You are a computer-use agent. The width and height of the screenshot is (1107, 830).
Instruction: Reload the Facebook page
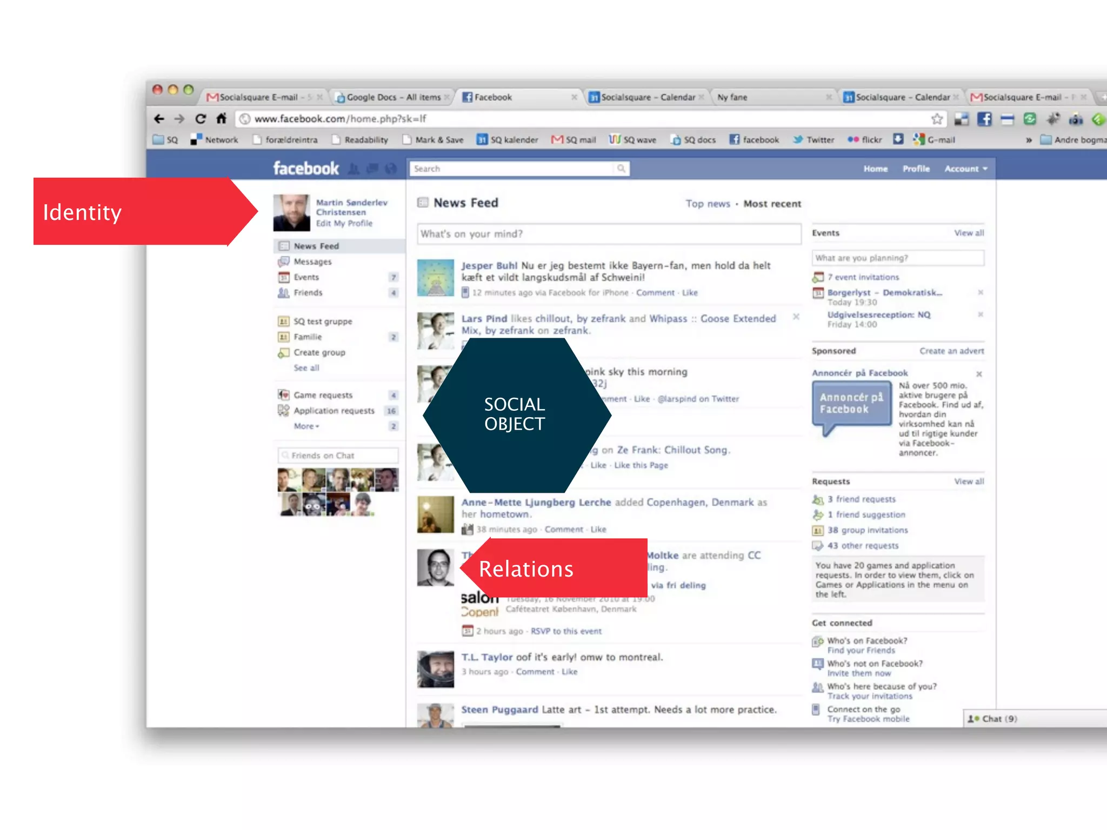tap(201, 119)
